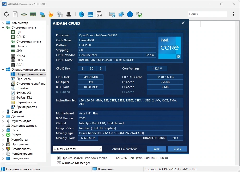240x172 pixels.
Task: Click the tree panel horizontal scrollbar
Action: pos(21,164)
